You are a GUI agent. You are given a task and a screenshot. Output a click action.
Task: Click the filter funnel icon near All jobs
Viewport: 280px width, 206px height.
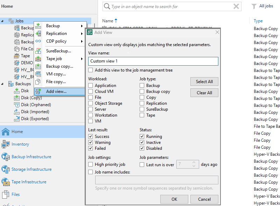coord(254,6)
